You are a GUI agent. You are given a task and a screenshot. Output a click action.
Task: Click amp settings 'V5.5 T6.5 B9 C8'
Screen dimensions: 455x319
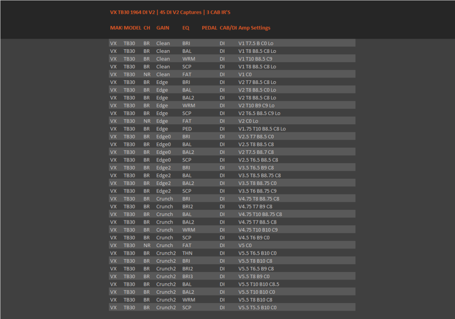(256, 269)
